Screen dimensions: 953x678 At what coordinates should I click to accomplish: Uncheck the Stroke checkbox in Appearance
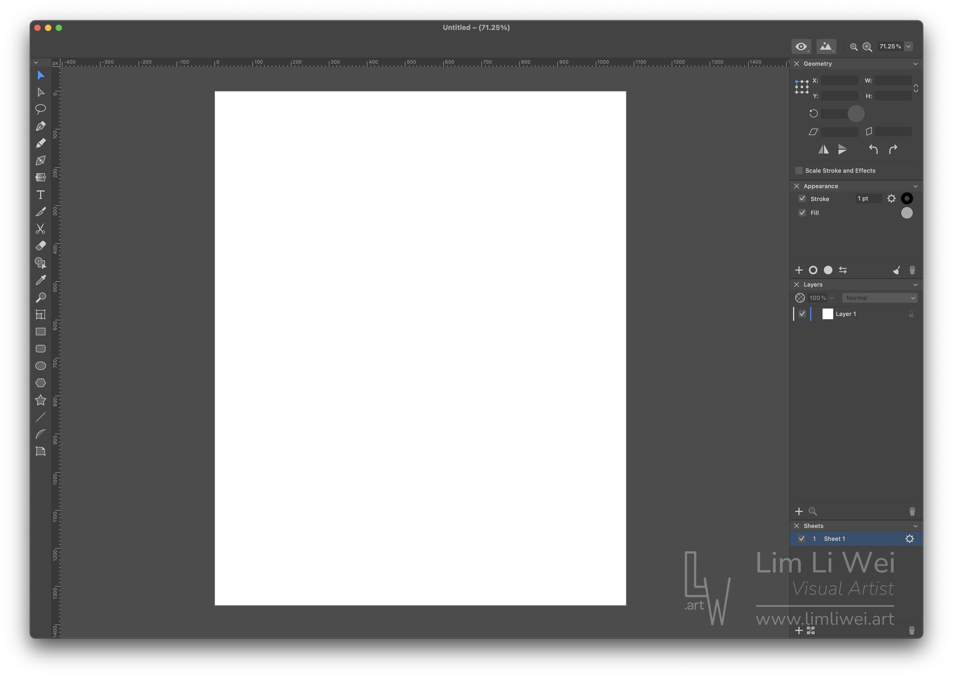coord(802,199)
